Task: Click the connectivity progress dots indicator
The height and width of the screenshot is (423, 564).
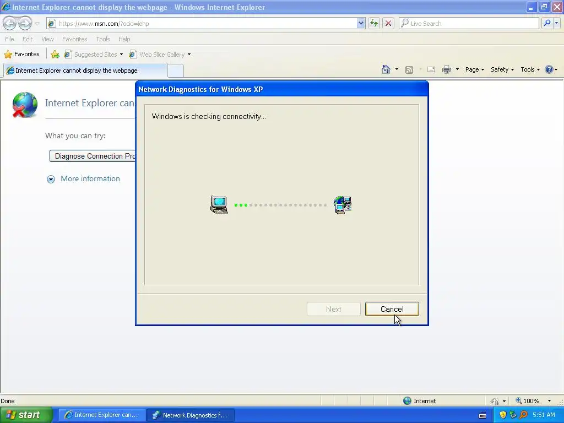Action: tap(280, 205)
